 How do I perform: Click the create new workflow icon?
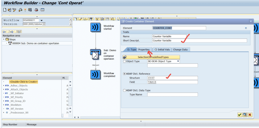(5, 10)
